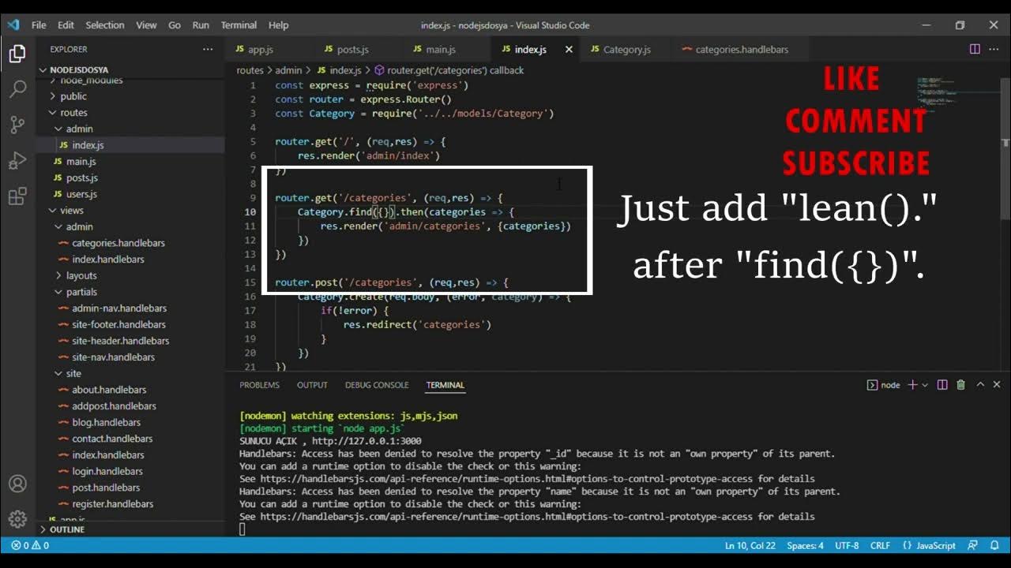Open site-footer.handlebars file
Image resolution: width=1011 pixels, height=568 pixels.
pyautogui.click(x=130, y=324)
